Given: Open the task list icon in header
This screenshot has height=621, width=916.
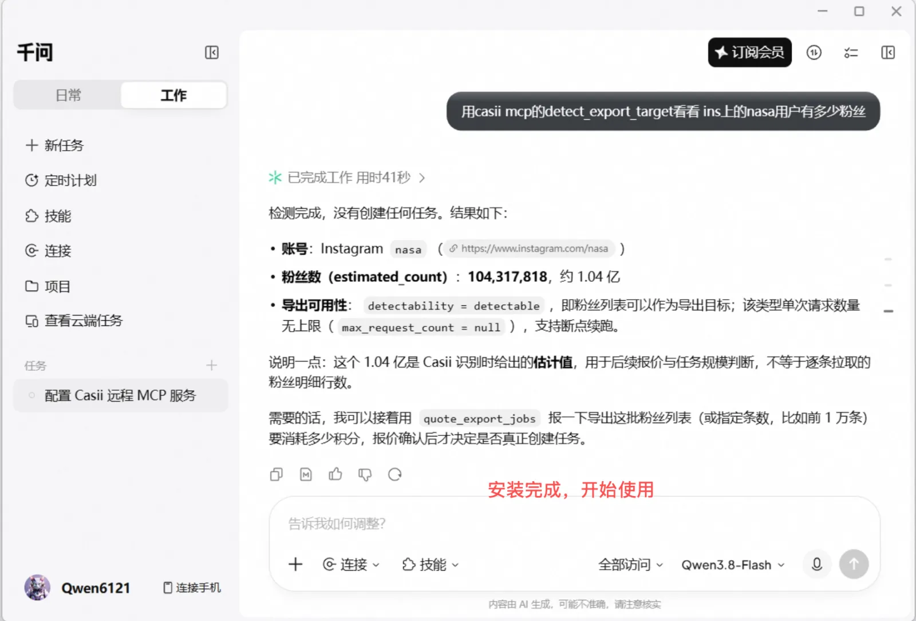Looking at the screenshot, I should pos(851,53).
